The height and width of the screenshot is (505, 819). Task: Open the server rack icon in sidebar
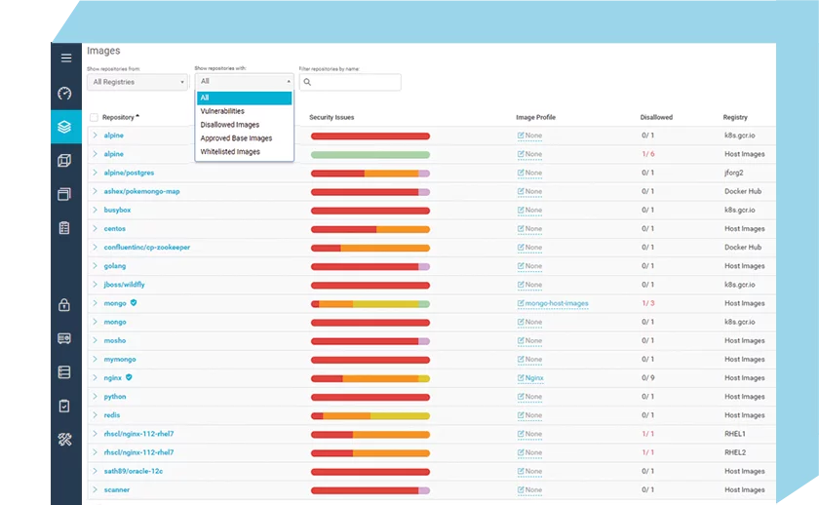click(x=64, y=371)
